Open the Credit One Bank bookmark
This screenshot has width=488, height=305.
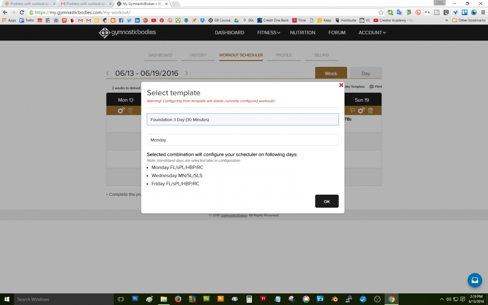click(x=273, y=20)
